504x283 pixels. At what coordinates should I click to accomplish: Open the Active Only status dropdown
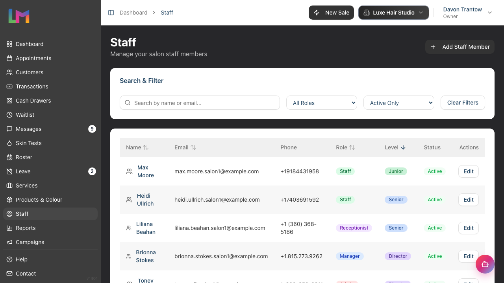point(399,103)
